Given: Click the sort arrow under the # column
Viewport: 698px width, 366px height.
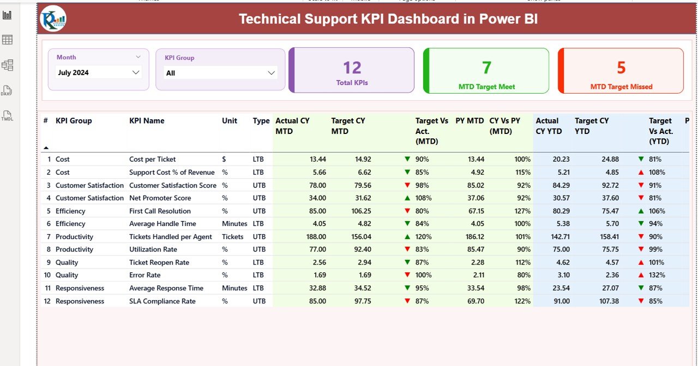Looking at the screenshot, I should click(x=46, y=148).
